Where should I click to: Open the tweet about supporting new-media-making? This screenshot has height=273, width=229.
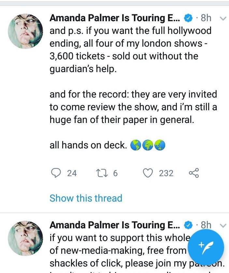[117, 251]
